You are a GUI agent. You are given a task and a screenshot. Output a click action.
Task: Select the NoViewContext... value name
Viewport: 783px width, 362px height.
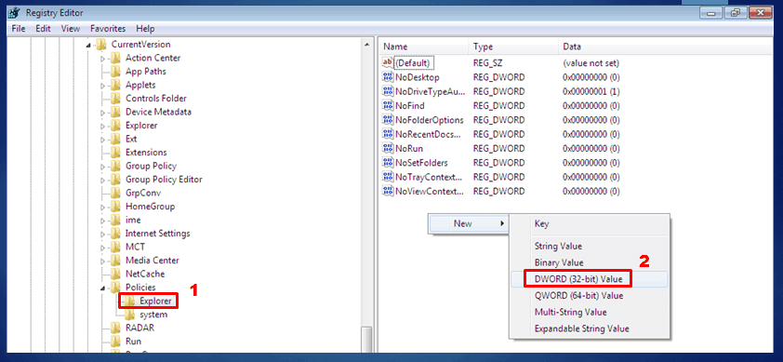click(430, 191)
